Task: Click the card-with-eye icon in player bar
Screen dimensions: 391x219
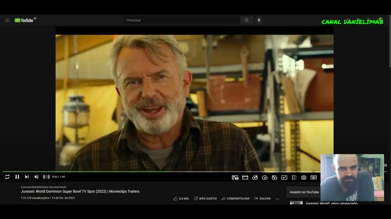Action: click(x=235, y=177)
